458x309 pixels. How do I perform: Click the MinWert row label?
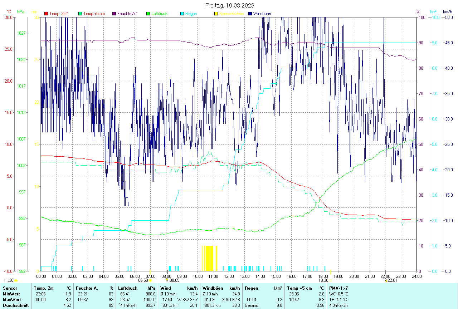(11, 294)
